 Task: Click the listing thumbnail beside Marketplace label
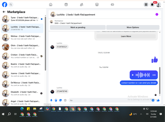coord(51,22)
